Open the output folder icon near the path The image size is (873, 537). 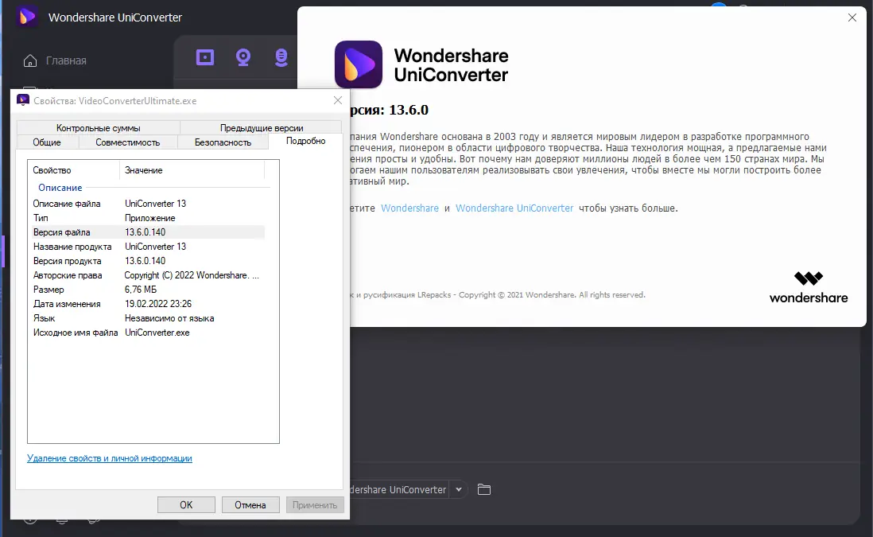[x=484, y=489]
